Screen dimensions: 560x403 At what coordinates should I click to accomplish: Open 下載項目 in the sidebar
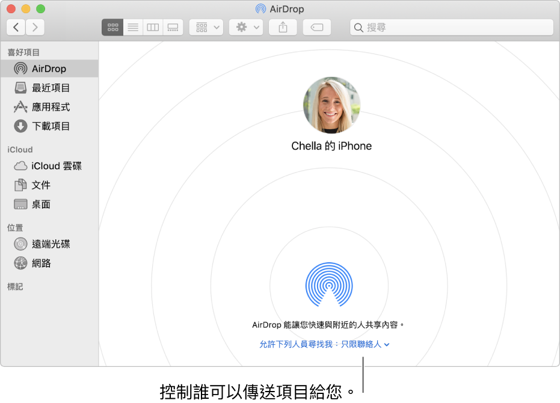(49, 126)
